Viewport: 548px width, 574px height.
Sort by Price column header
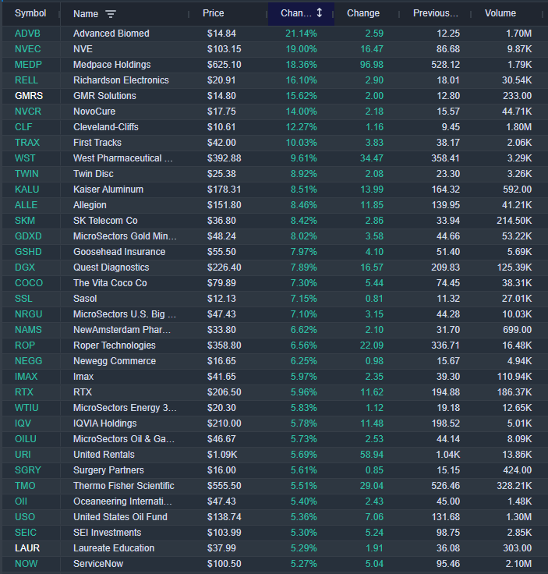pos(214,13)
